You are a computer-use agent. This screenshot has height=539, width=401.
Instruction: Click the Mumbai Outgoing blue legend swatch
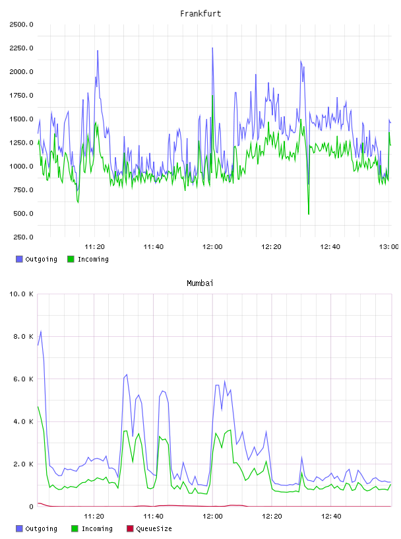(19, 528)
